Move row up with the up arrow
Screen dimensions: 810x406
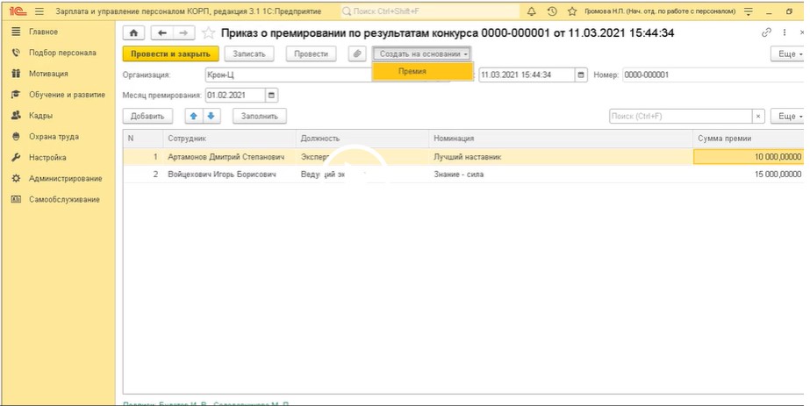tap(193, 116)
